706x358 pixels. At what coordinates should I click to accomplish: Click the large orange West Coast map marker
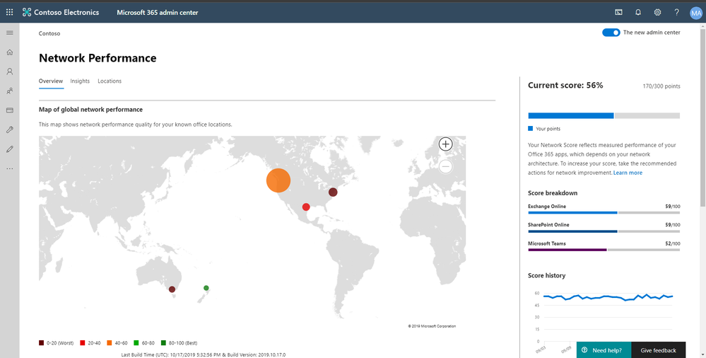point(278,180)
